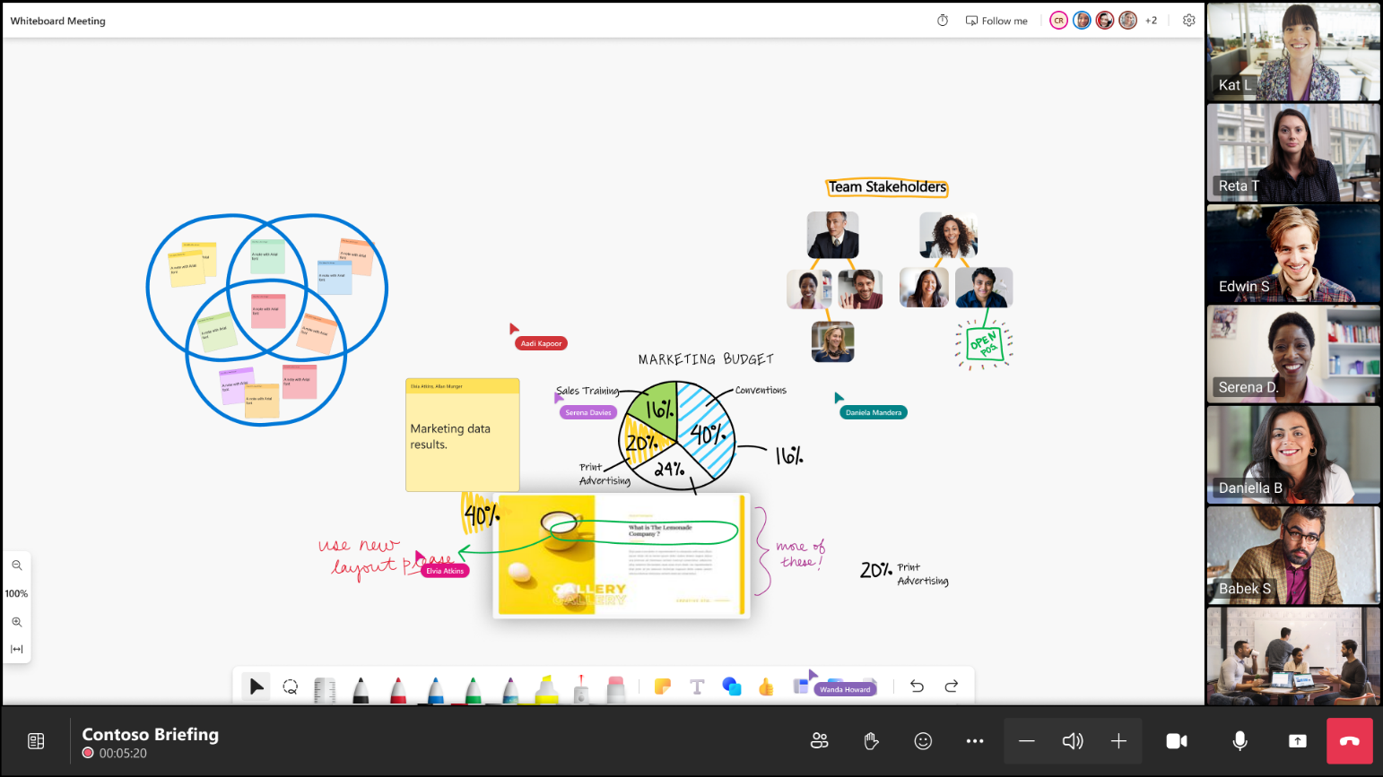Select the lasso selection tool
1383x777 pixels.
[290, 686]
